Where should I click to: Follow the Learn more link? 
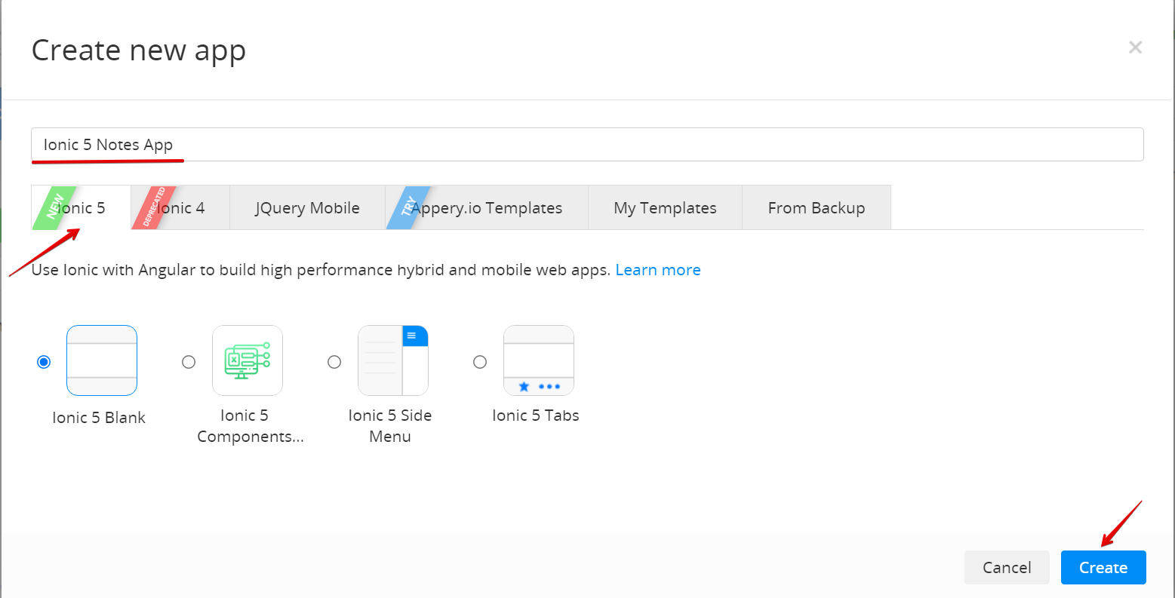(x=658, y=270)
